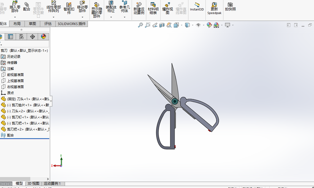Click 更新 Speedpak button

point(214,8)
